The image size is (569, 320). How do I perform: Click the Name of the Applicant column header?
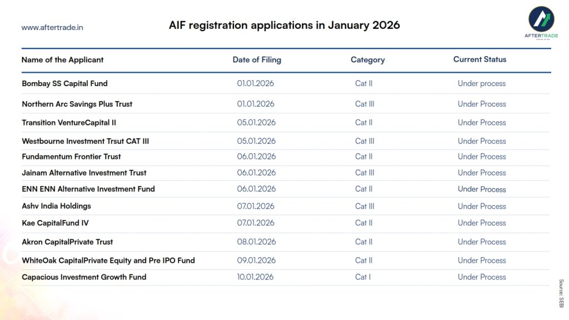(62, 60)
